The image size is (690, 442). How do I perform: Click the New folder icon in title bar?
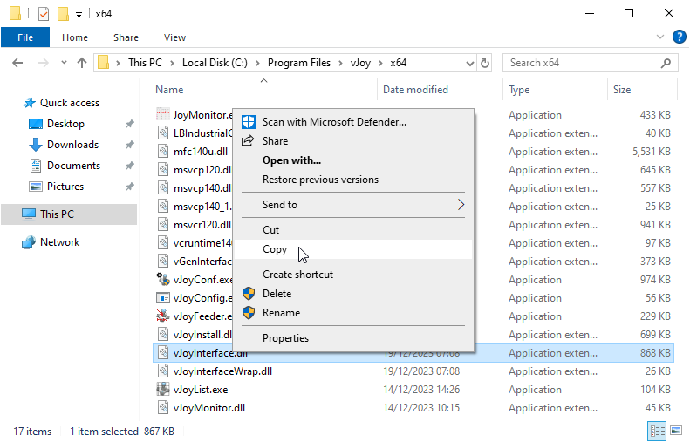click(x=63, y=14)
